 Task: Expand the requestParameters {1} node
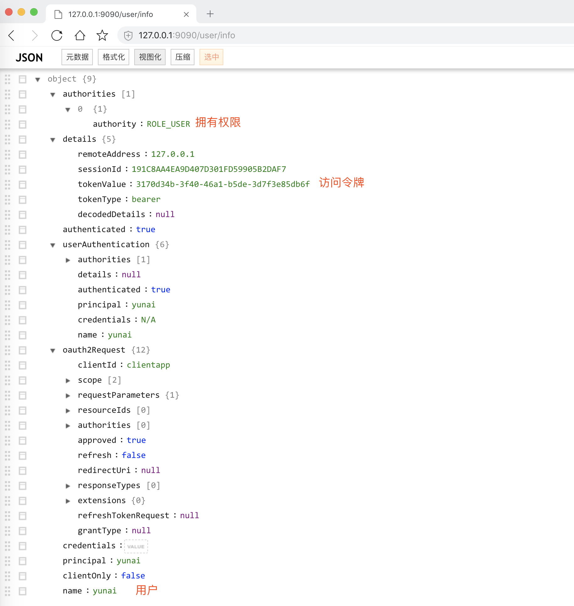pos(68,396)
